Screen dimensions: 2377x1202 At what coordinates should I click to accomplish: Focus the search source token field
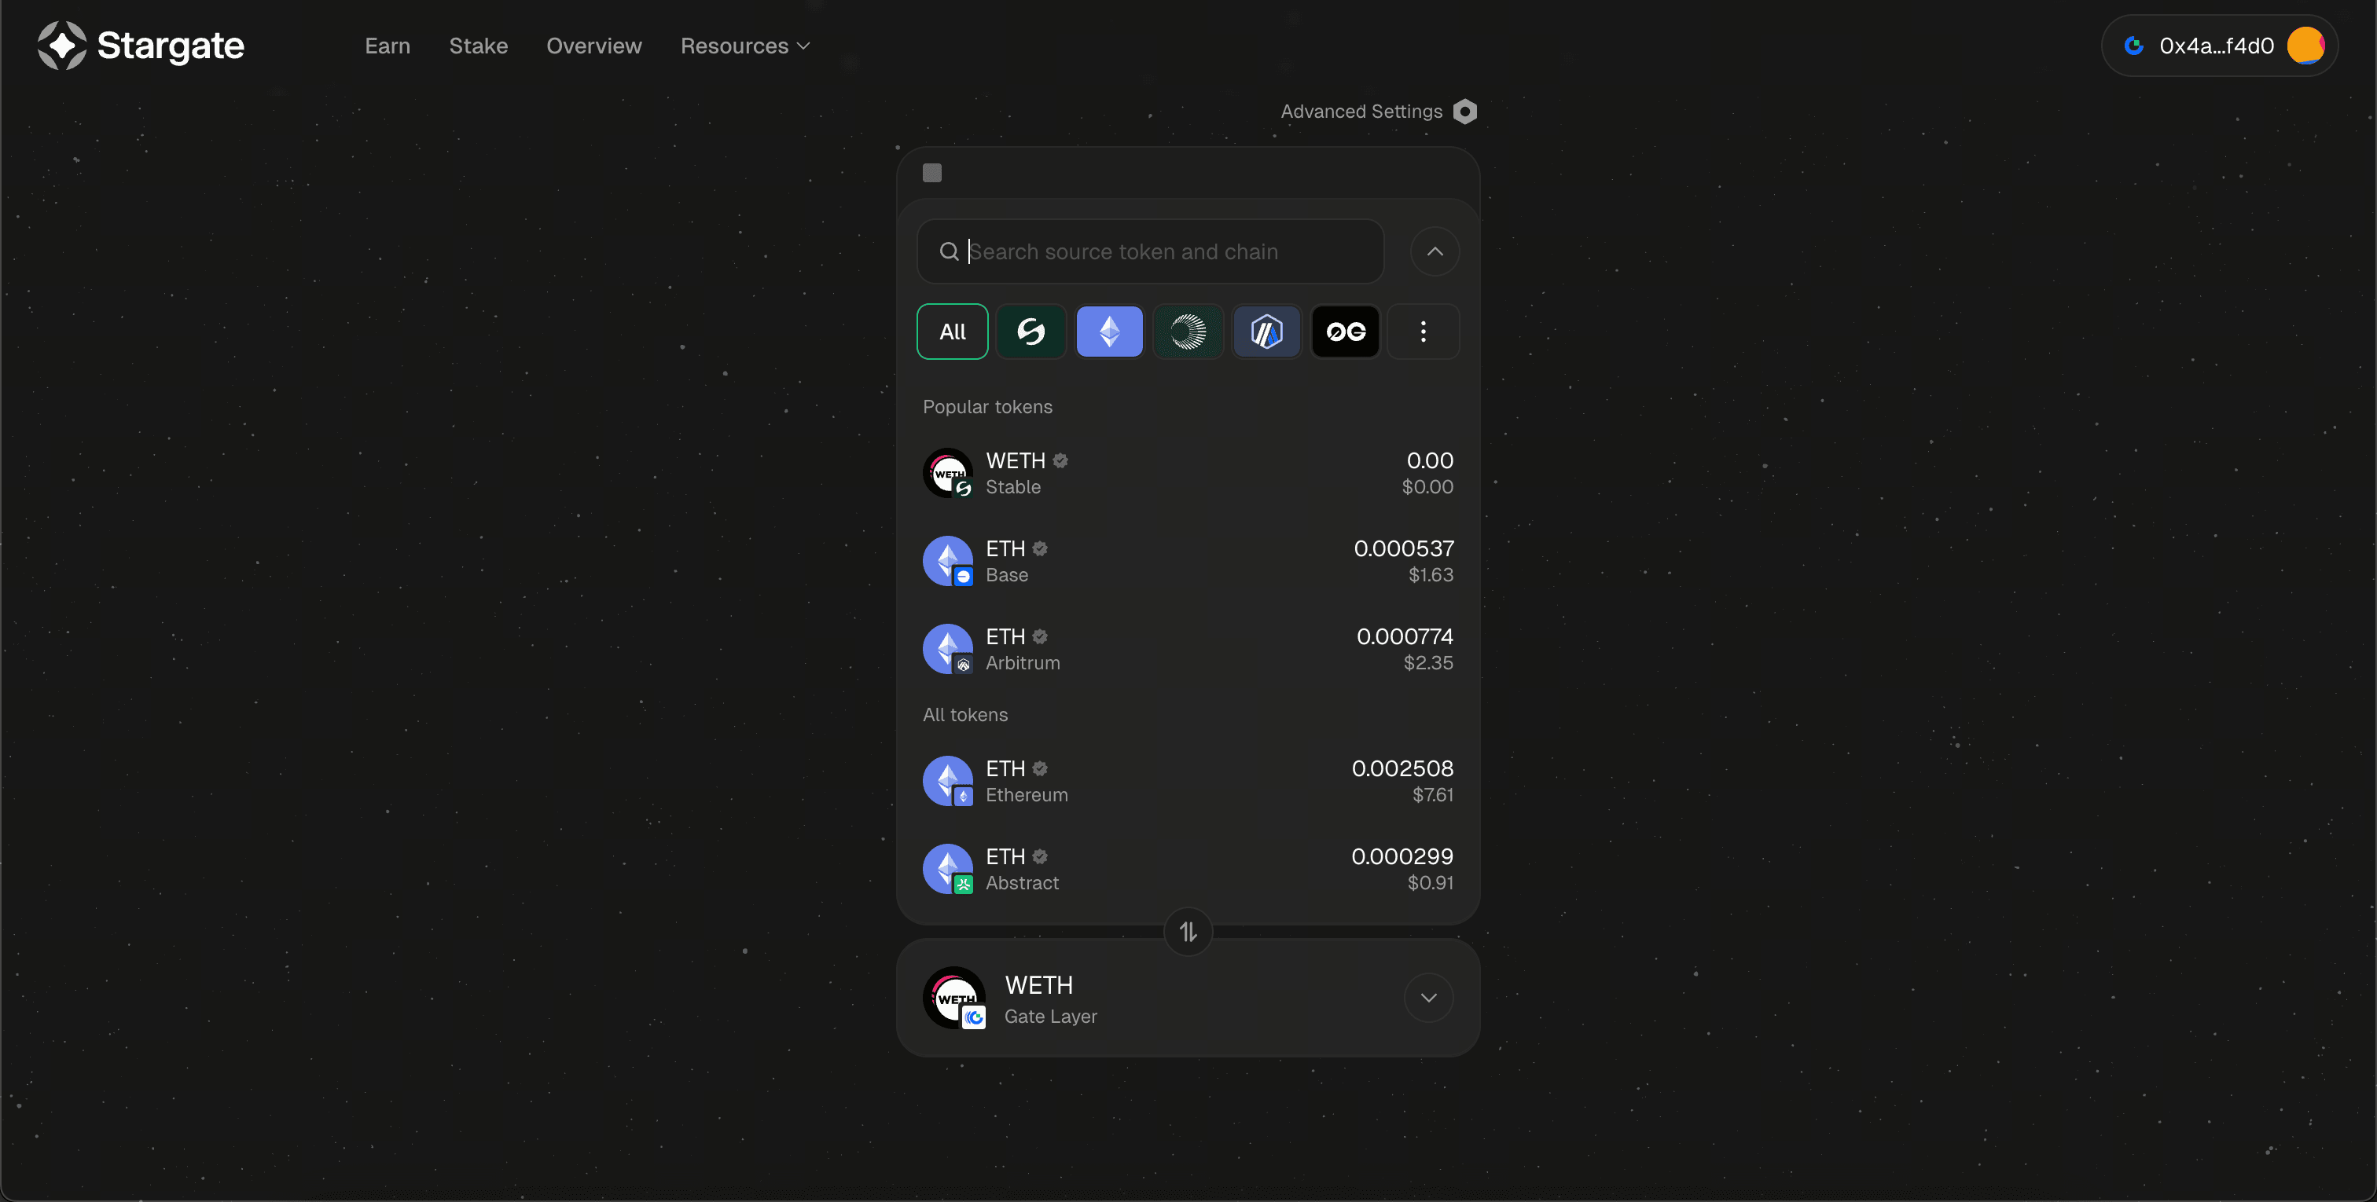click(x=1163, y=251)
